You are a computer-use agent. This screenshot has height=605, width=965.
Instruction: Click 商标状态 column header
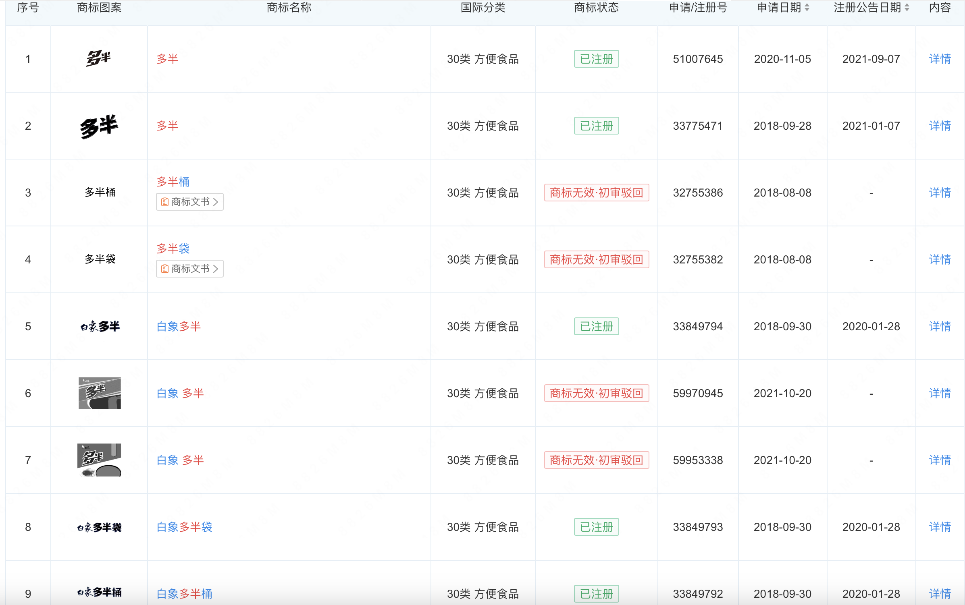tap(596, 8)
